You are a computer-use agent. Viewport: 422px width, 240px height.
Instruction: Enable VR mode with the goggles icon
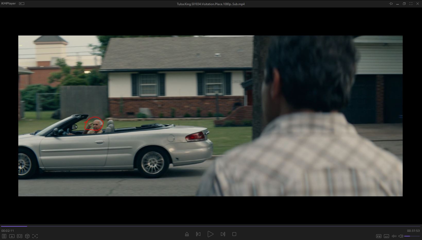pos(20,236)
